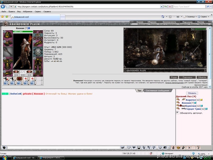Click the browser Back arrow button
This screenshot has width=213, height=160.
3,6
